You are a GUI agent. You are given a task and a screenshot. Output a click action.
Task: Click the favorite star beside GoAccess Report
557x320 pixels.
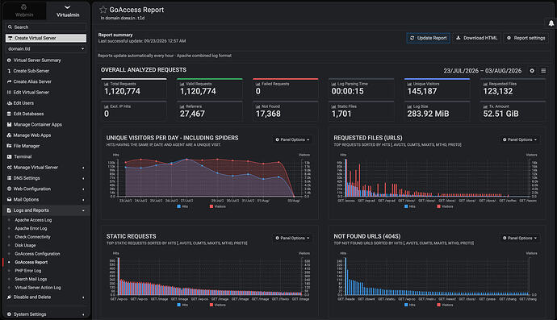[x=103, y=10]
